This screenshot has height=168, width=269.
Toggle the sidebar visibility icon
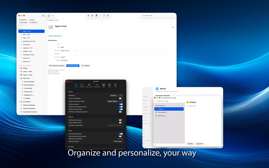pyautogui.click(x=43, y=16)
